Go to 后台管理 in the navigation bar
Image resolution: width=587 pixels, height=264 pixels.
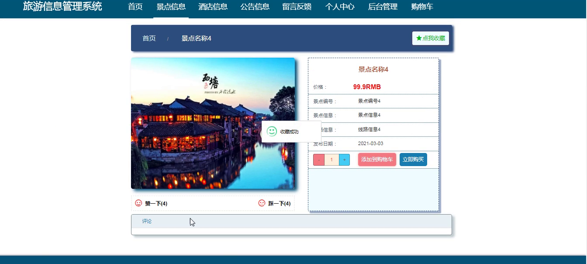click(x=383, y=7)
